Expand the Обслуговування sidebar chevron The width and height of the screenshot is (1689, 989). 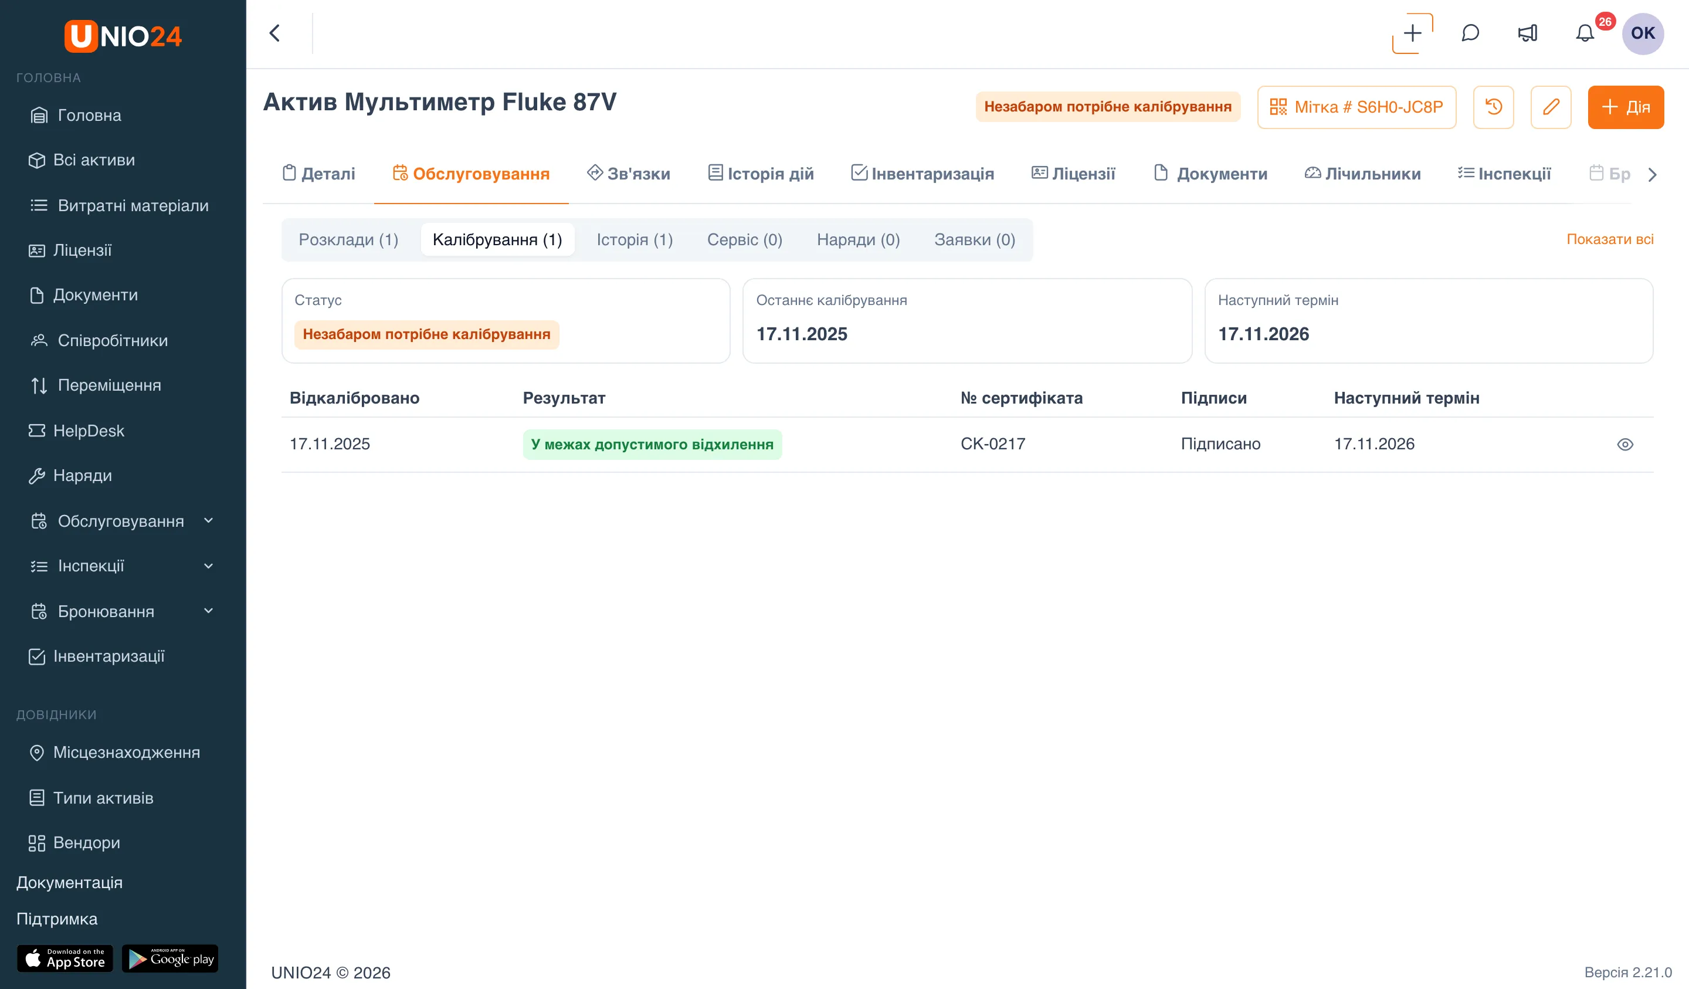click(208, 520)
